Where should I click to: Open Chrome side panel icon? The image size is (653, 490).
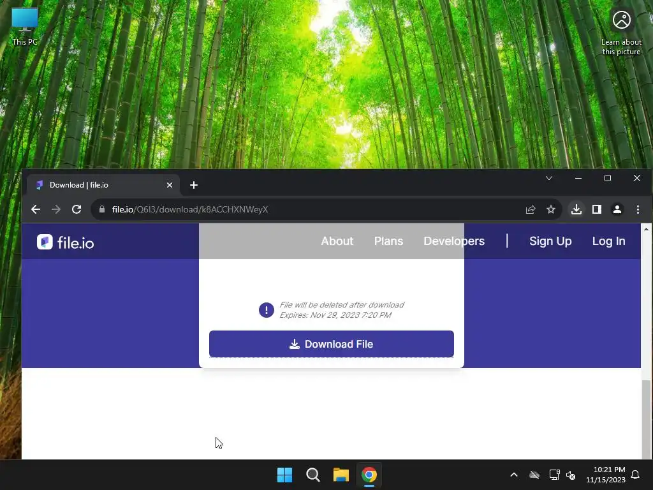(597, 209)
